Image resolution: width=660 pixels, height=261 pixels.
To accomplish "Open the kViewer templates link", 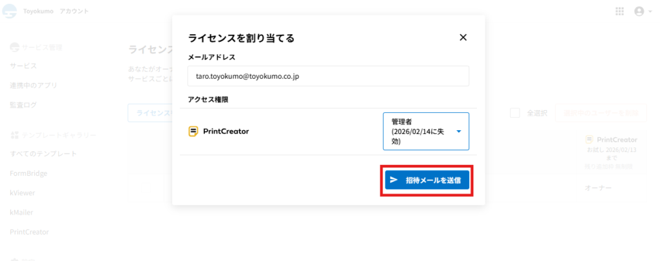I will click(x=23, y=193).
